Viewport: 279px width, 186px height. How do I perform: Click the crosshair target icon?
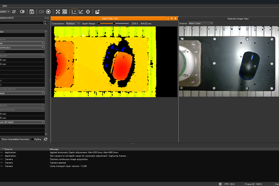click(88, 12)
